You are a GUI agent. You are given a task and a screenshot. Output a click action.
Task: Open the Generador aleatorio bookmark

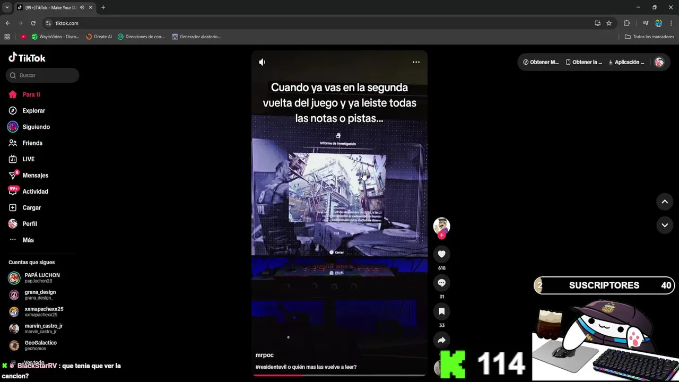point(196,37)
